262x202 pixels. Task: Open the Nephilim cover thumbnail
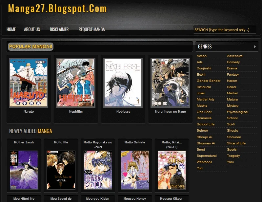point(76,83)
